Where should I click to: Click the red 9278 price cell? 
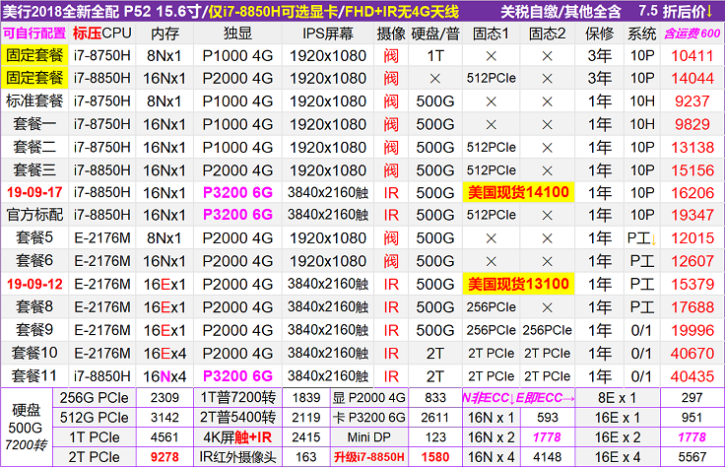coord(163,456)
